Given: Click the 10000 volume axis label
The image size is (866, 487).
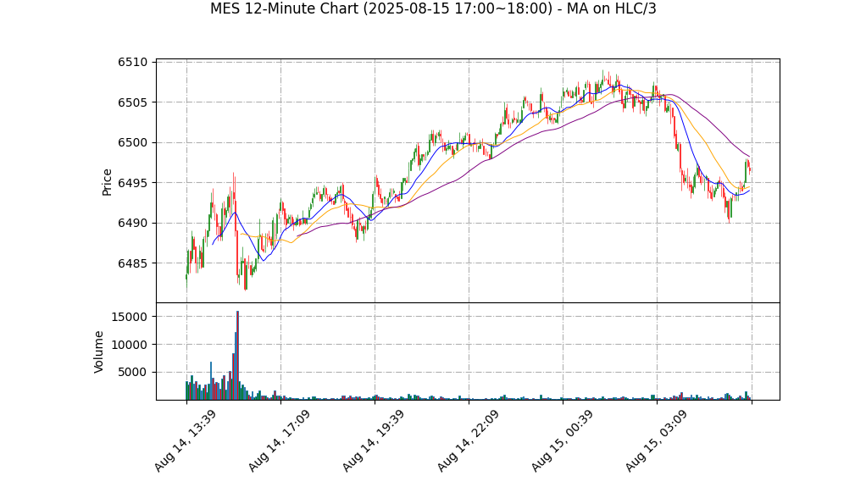Looking at the screenshot, I should click(130, 345).
